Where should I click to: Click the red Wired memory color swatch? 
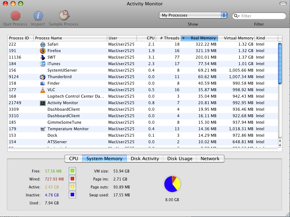(72, 179)
